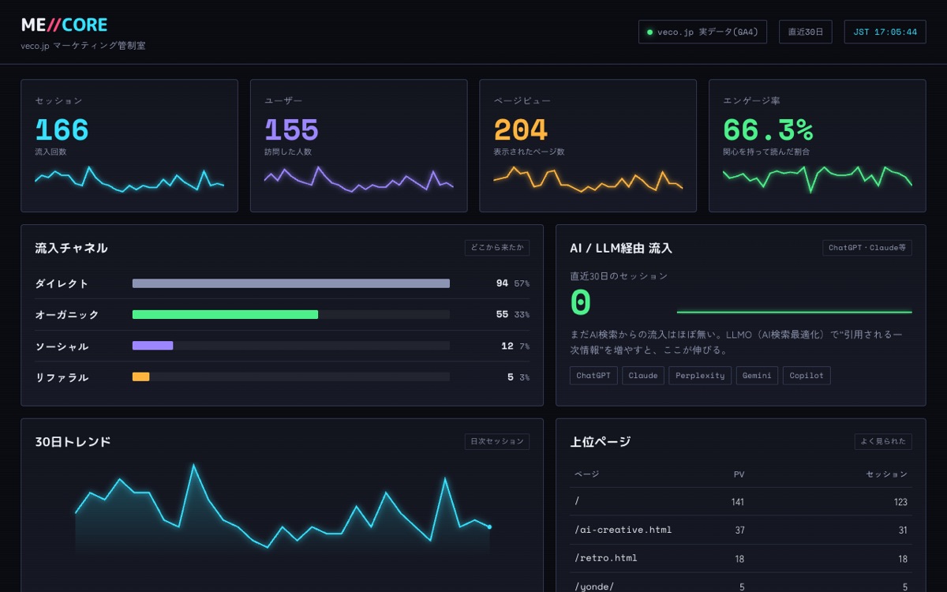Click the ChatGPT chip
This screenshot has width=947, height=592.
[593, 376]
